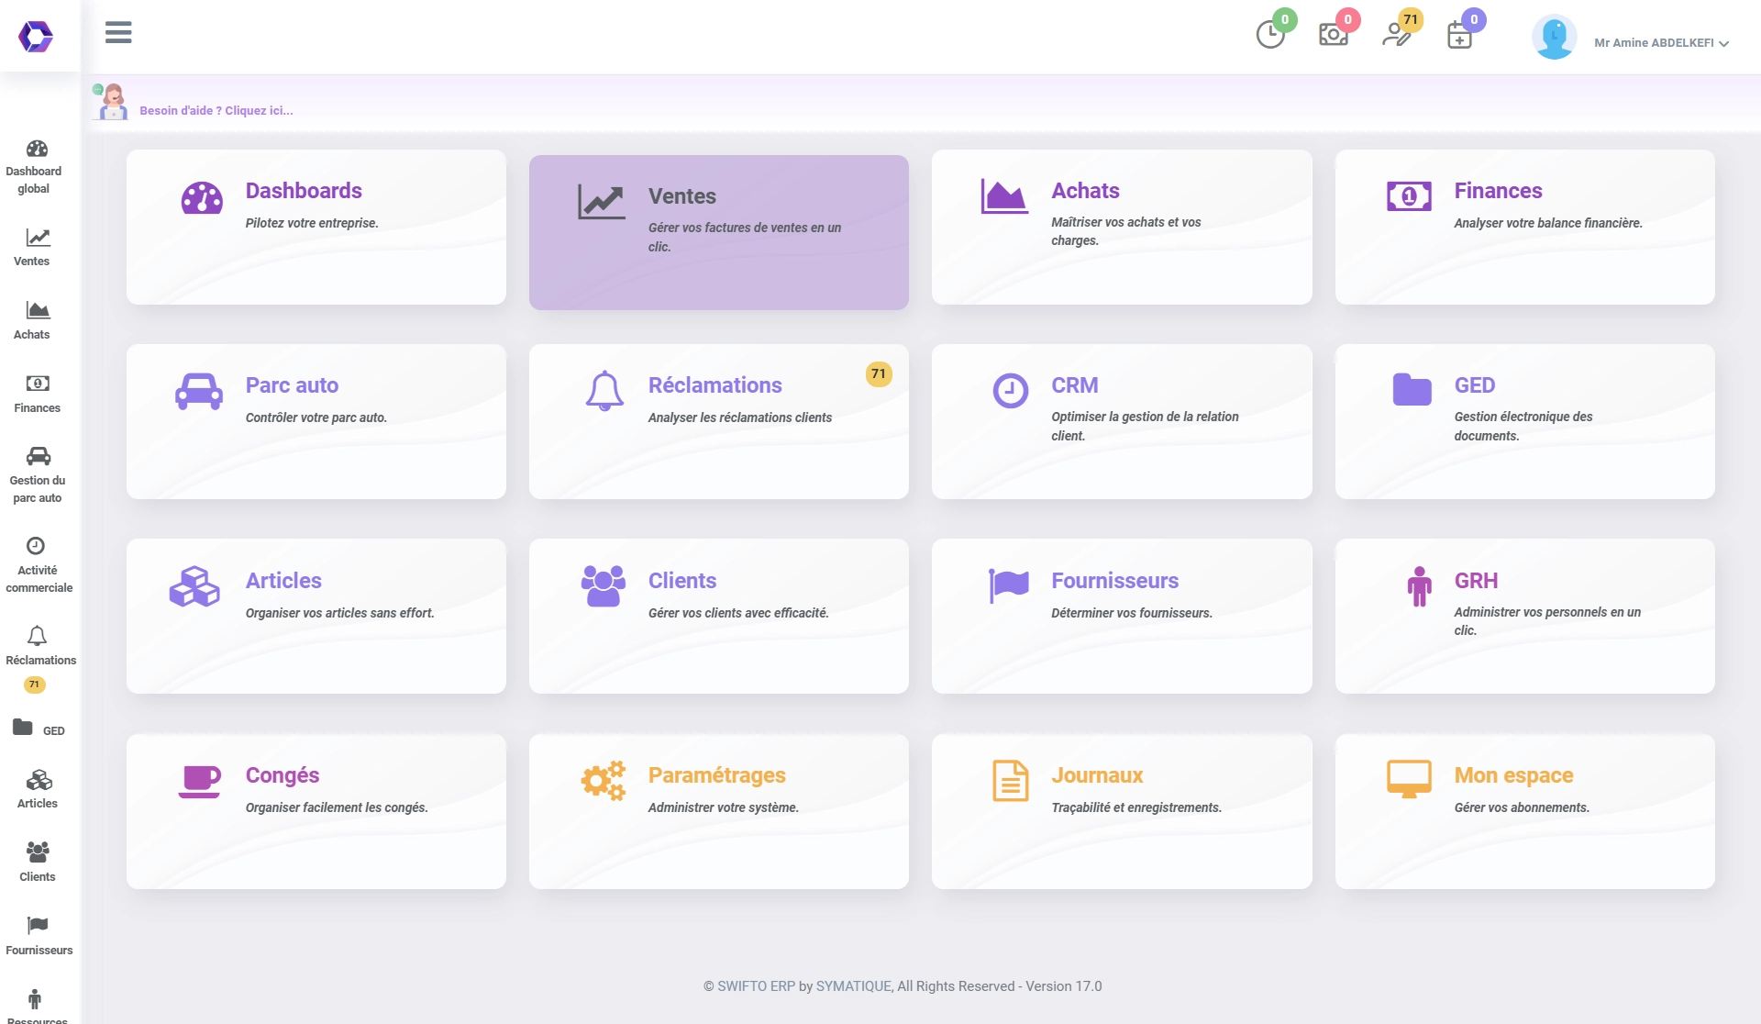The width and height of the screenshot is (1761, 1024).
Task: Open the CRM card title
Action: click(x=1074, y=385)
